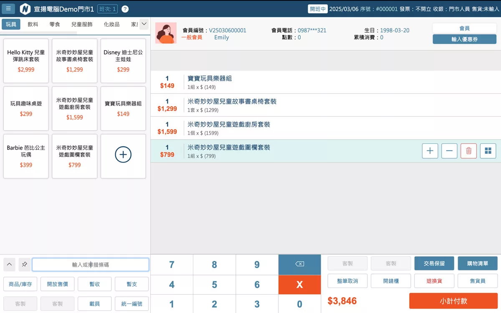Select 米奇妙妙屋兒童故事書桌椅套裝 product tile
This screenshot has height=313, width=501.
[x=74, y=61]
